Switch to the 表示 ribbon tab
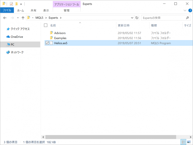 (46, 11)
